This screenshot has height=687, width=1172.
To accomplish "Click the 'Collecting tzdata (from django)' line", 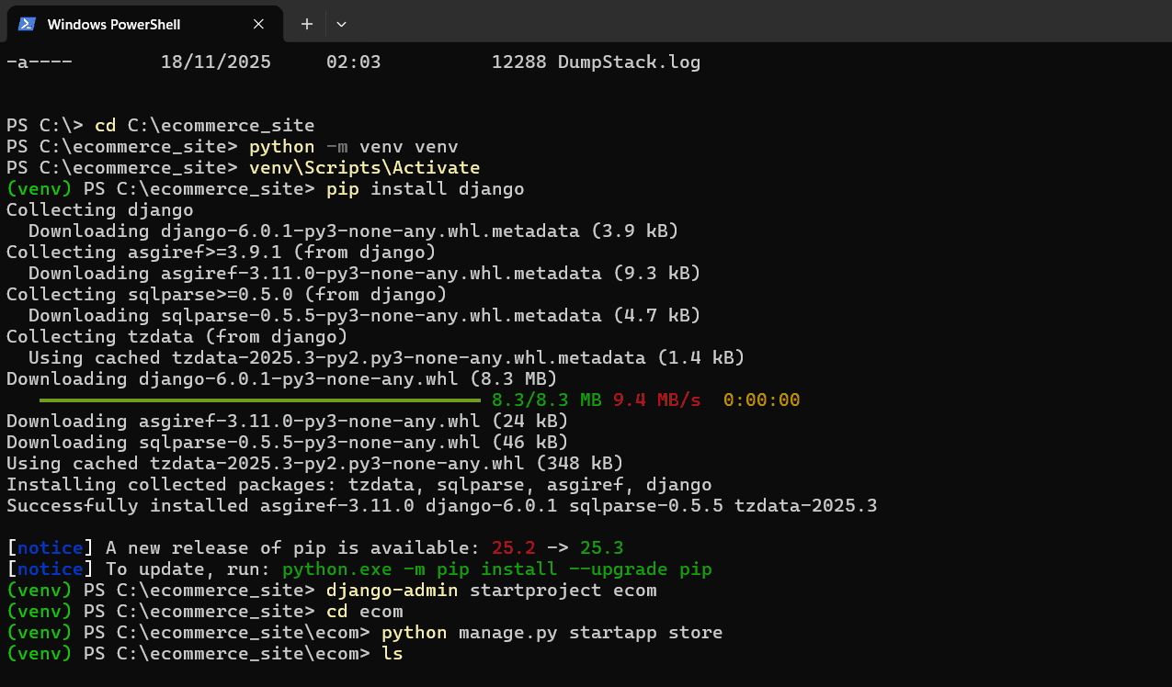I will click(x=176, y=337).
